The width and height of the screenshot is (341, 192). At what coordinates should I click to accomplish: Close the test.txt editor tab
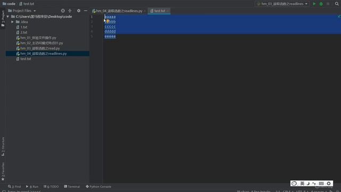[168, 11]
